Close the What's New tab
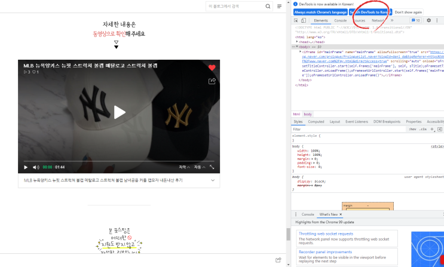Viewport: 444px width, 267px height. click(341, 214)
